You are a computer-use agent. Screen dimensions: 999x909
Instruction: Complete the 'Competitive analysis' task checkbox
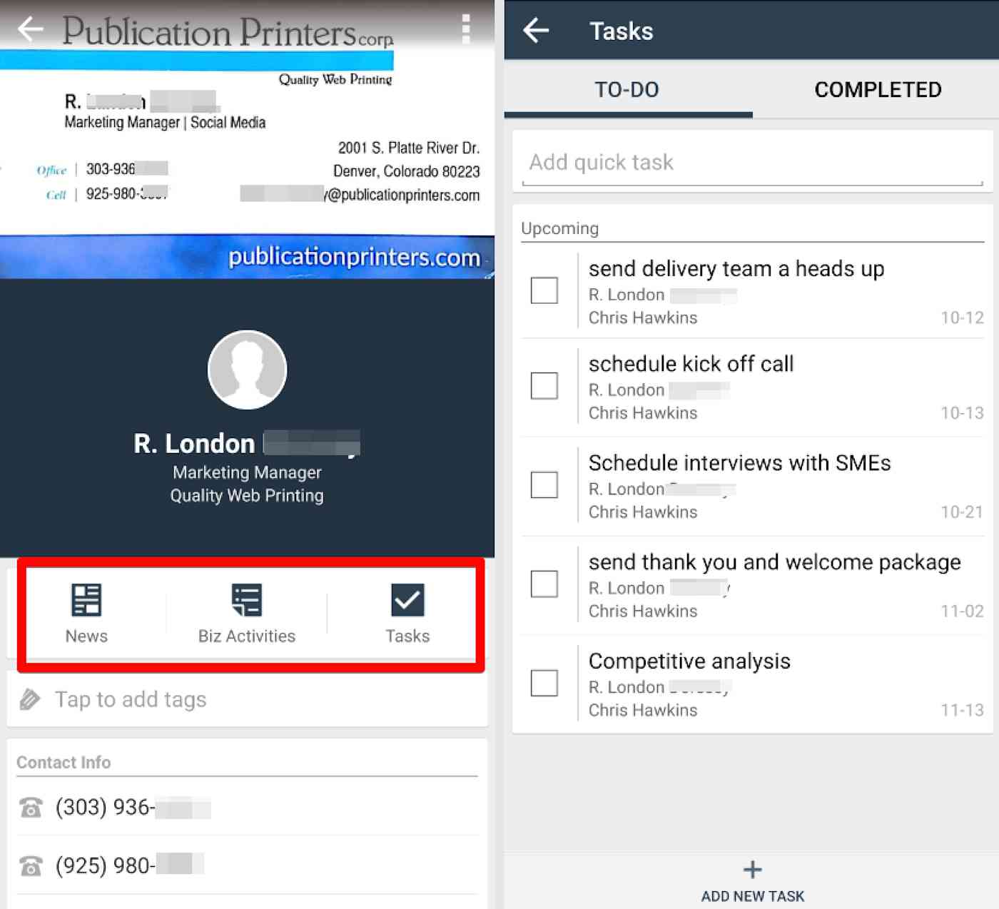tap(544, 684)
